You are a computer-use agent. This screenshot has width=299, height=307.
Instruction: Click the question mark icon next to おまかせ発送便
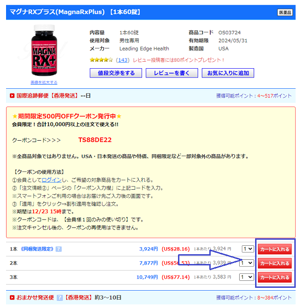[60, 298]
